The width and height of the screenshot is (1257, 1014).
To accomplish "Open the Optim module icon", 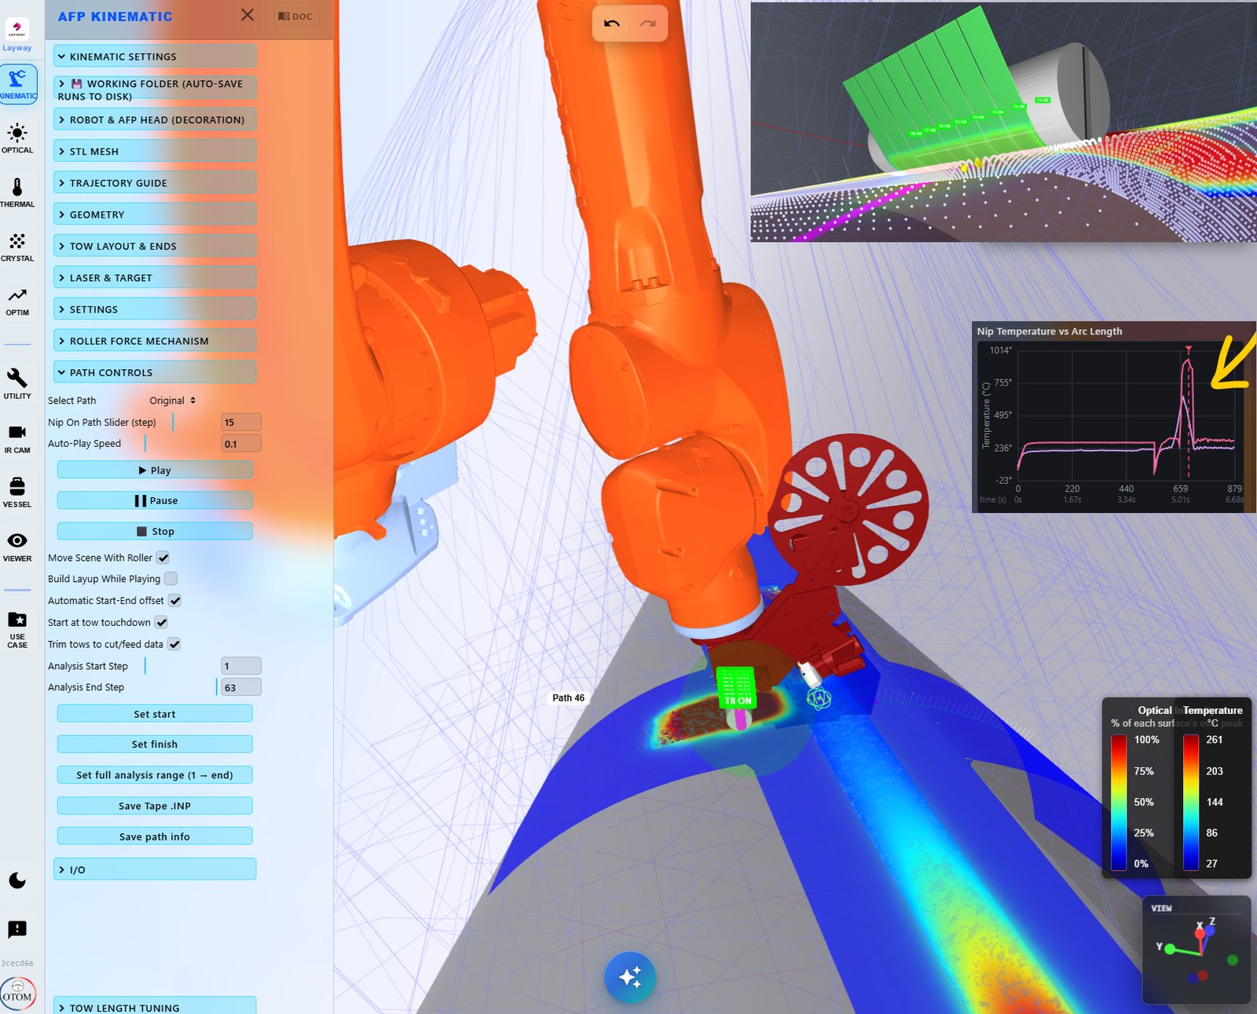I will pos(17,301).
